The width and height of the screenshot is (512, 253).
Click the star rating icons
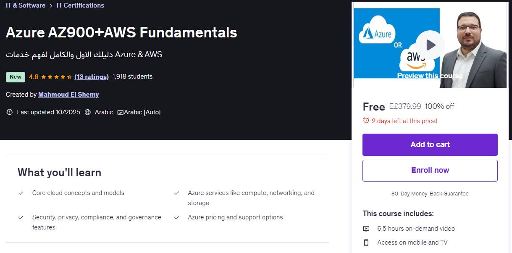[56, 77]
